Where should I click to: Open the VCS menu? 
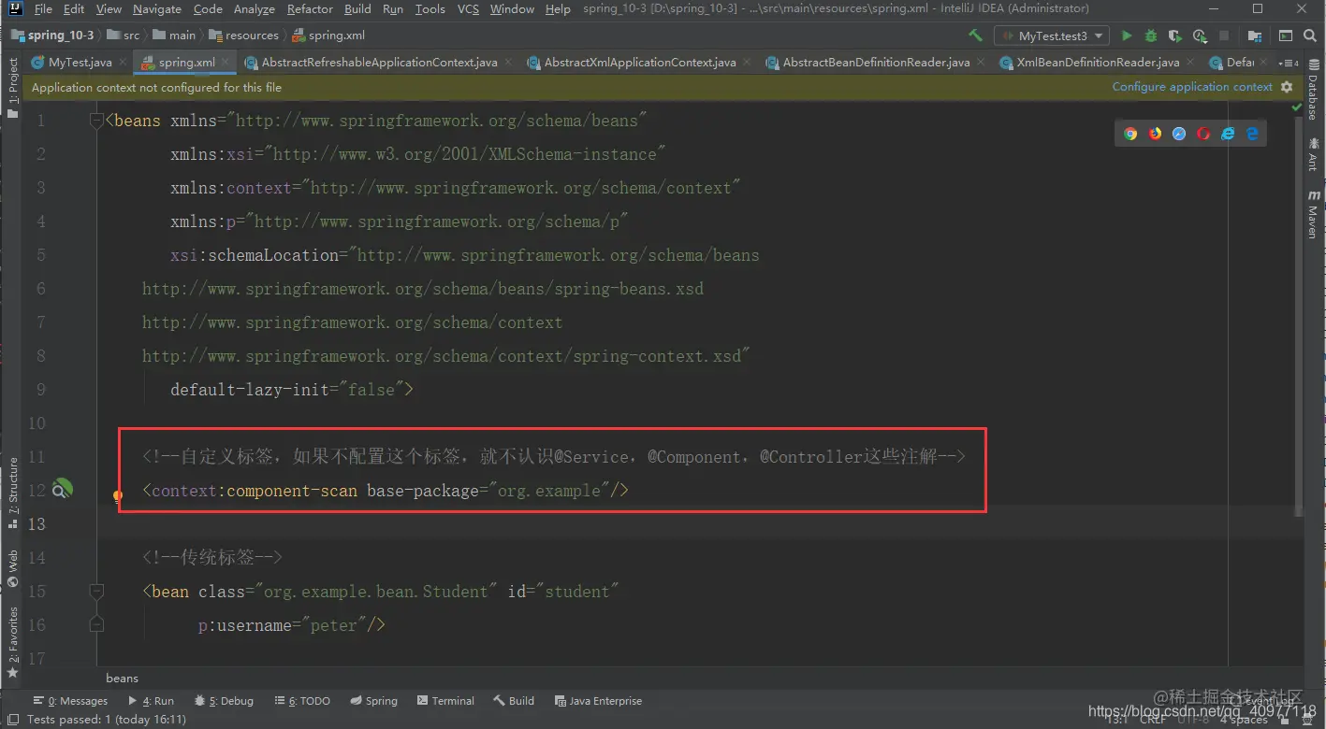coord(468,8)
